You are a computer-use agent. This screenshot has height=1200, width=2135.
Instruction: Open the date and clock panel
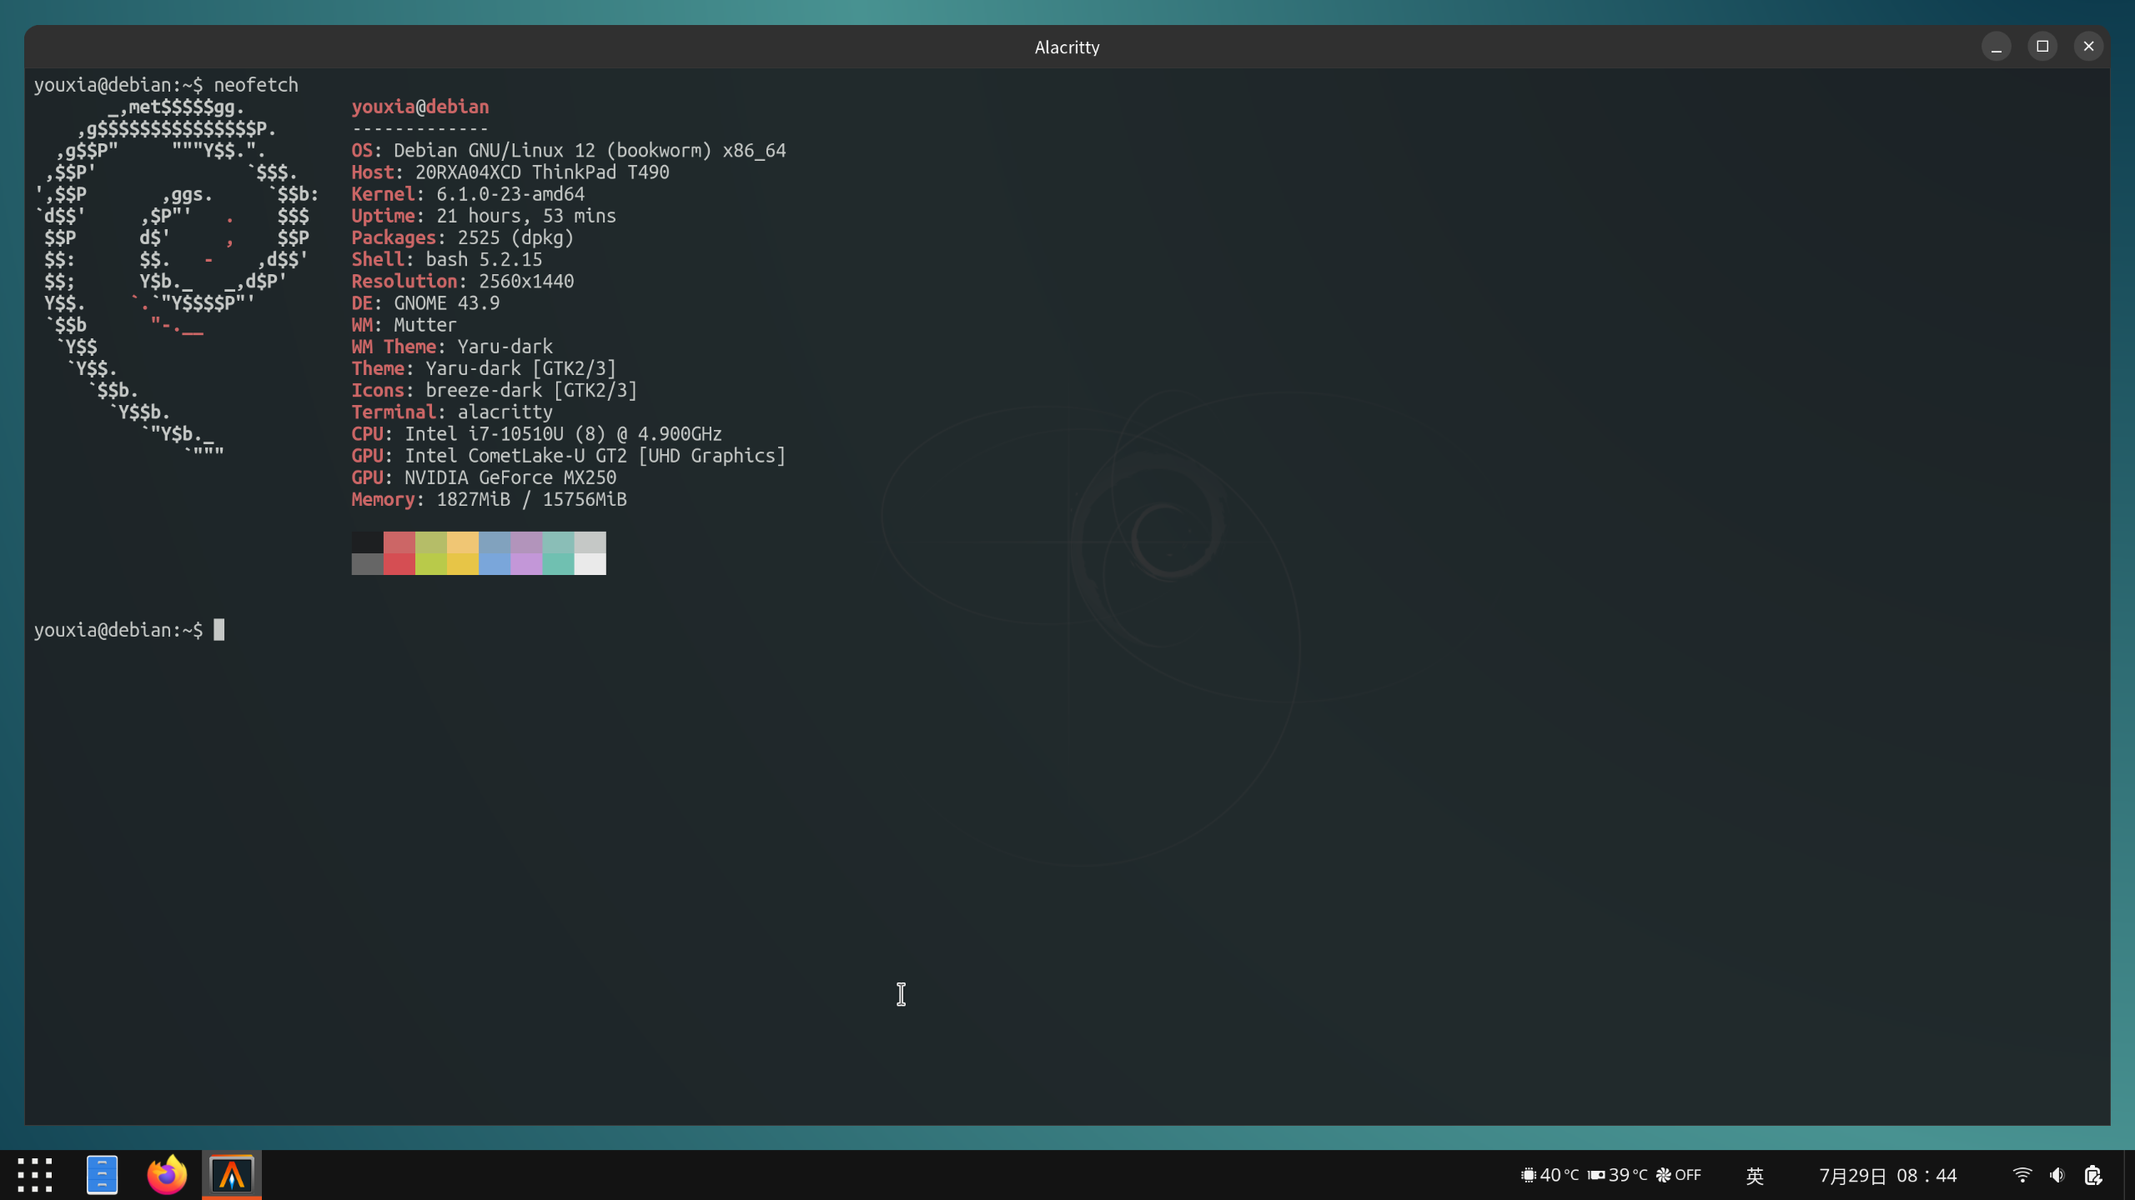point(1887,1175)
